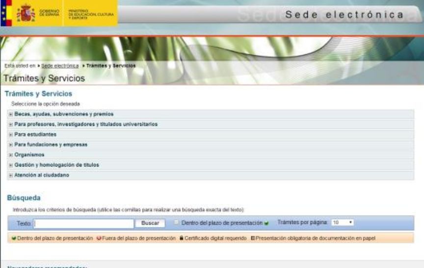Click legend green check Dentro del plazo icon
Viewport: 424px width, 268px height.
14,238
